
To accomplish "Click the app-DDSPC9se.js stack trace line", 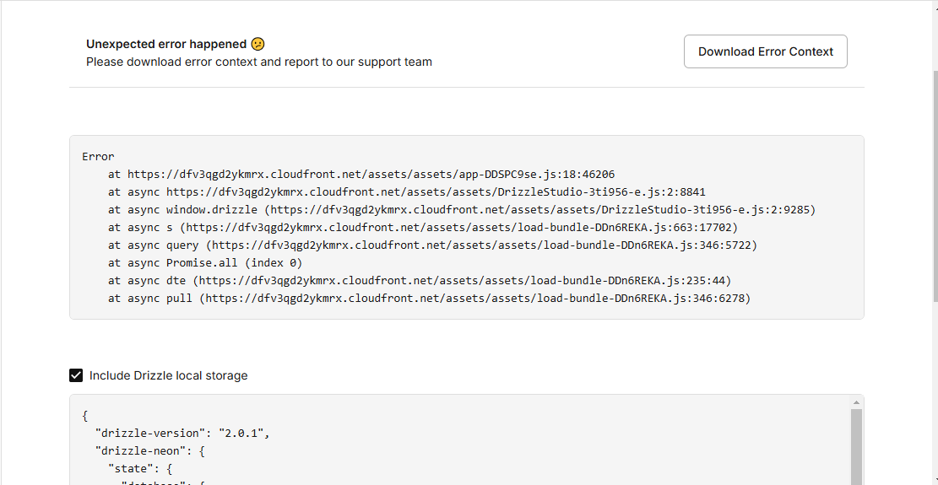I will pos(361,175).
